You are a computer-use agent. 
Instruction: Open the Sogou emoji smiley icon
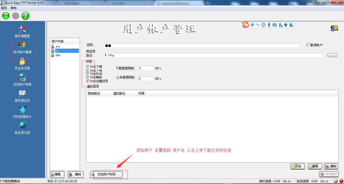point(263,25)
